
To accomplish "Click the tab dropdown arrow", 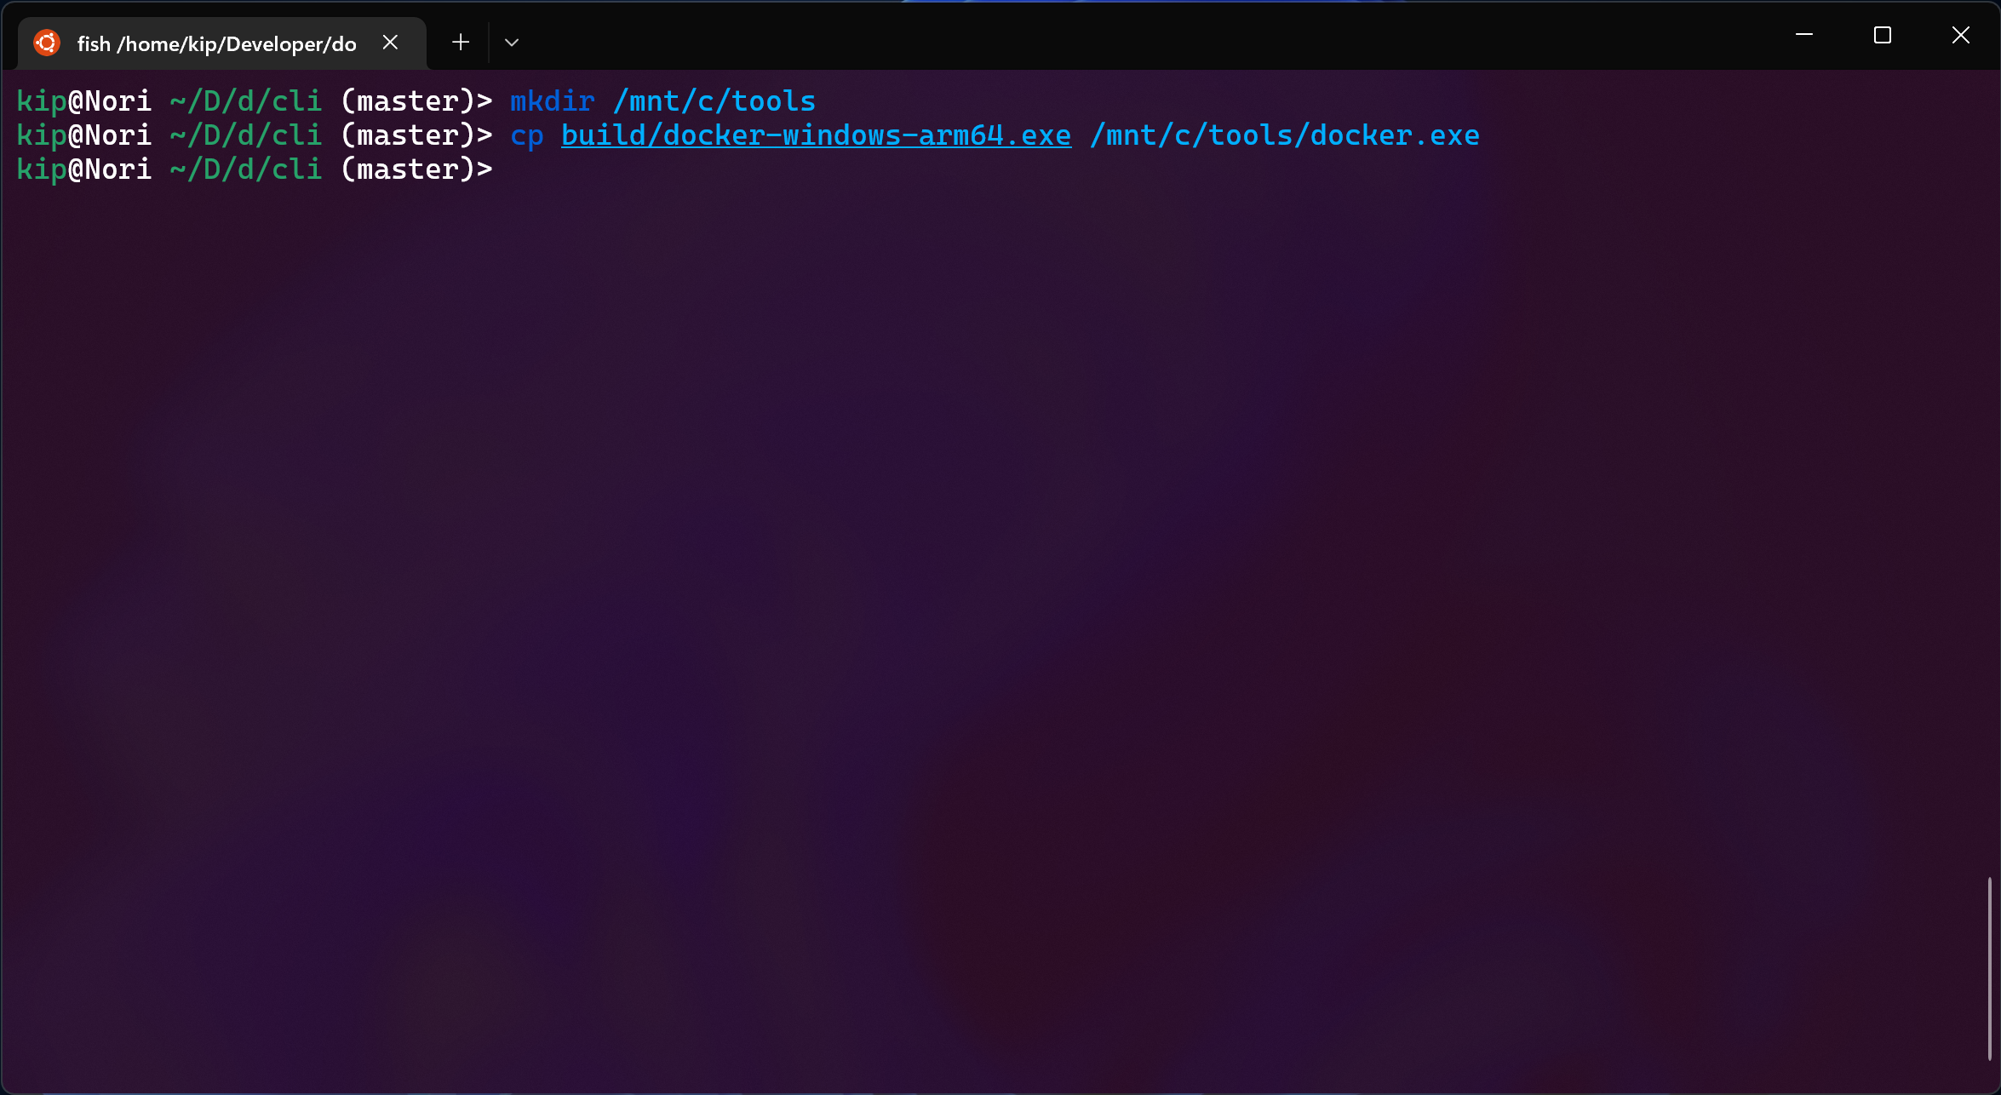I will point(513,42).
